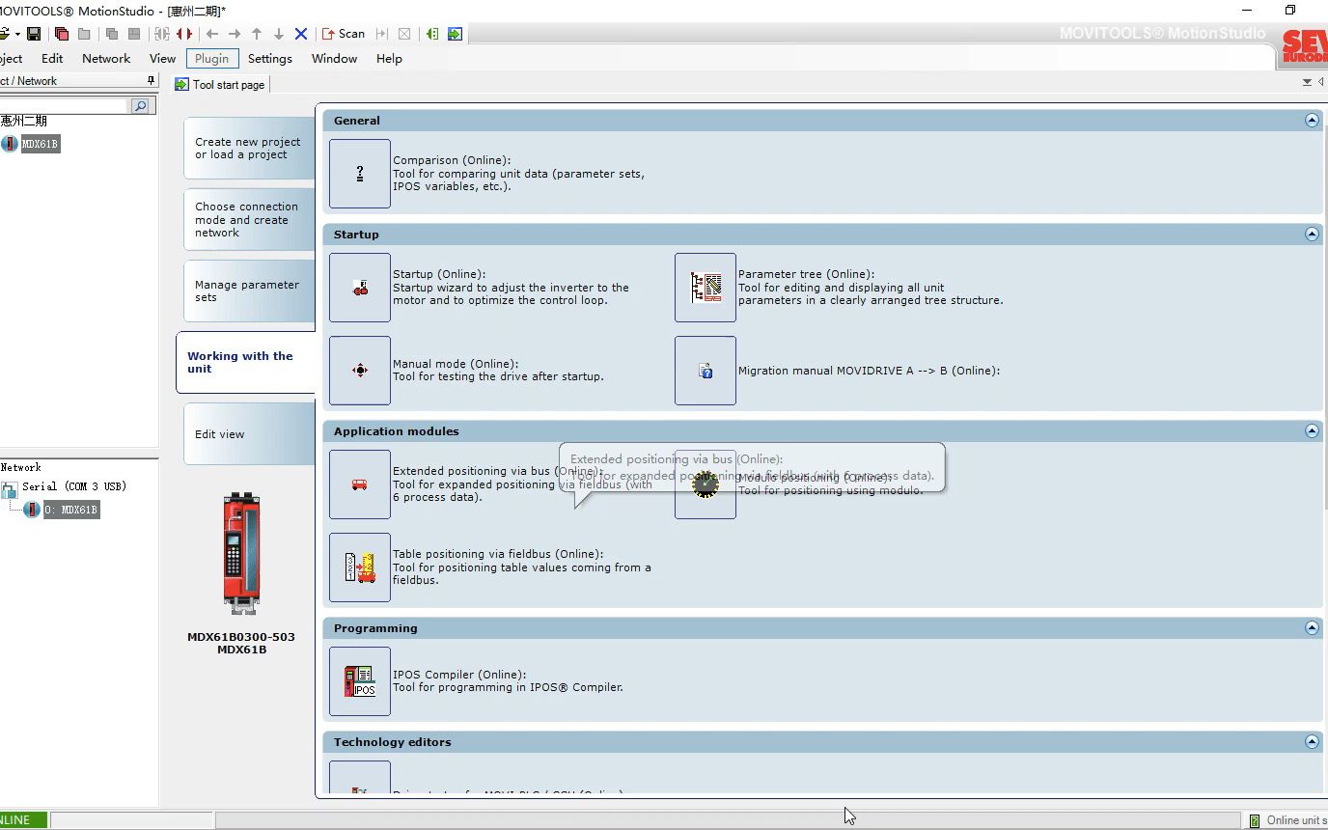This screenshot has width=1328, height=830.
Task: Open Table positioning via fieldbus icon
Action: pos(360,567)
